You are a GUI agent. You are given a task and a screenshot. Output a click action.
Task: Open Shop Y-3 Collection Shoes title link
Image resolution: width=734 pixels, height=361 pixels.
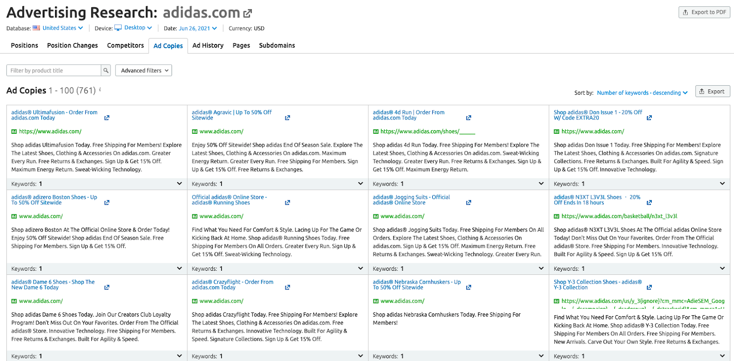pyautogui.click(x=597, y=284)
